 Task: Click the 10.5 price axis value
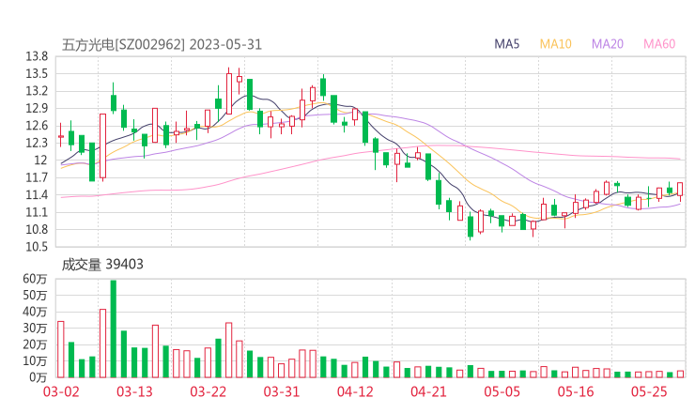[37, 247]
